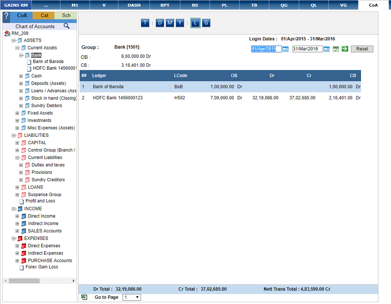Export to Excel using the spreadsheet icon
The image size is (391, 304).
click(x=84, y=297)
